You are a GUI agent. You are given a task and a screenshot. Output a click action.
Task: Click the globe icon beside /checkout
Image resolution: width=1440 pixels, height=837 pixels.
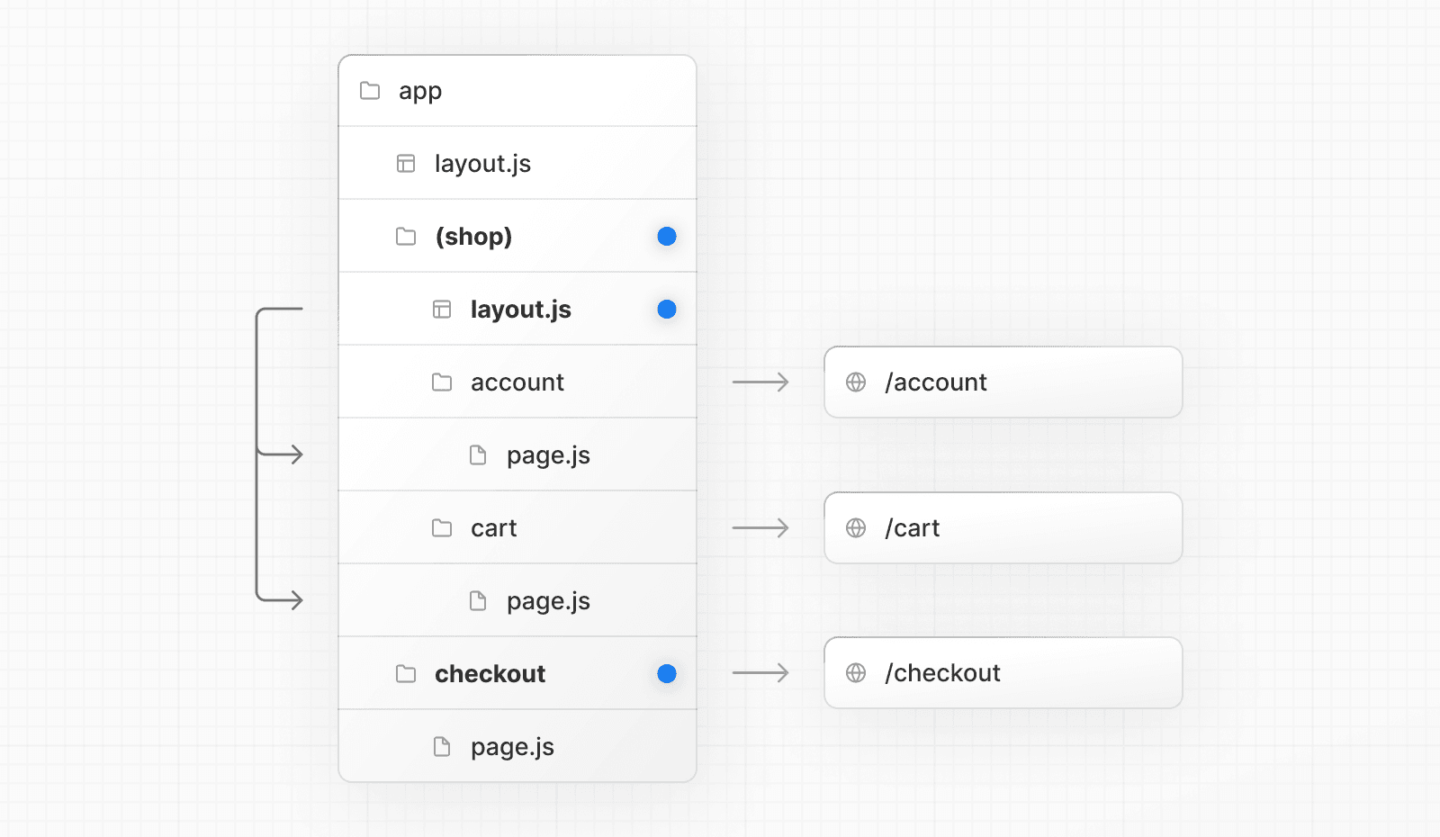pos(857,672)
